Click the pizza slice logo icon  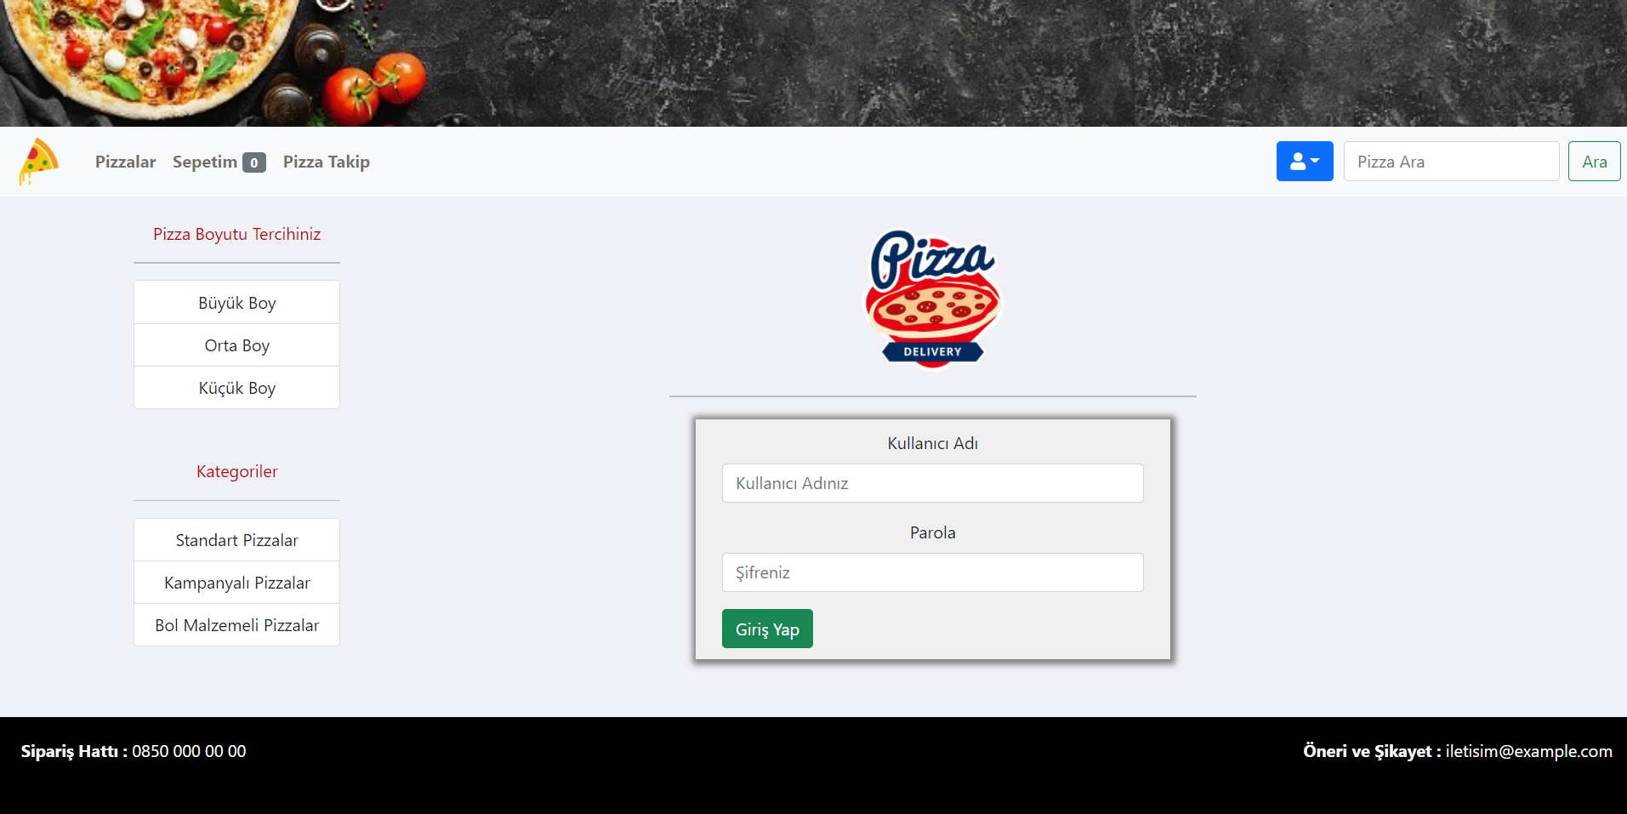(x=39, y=162)
